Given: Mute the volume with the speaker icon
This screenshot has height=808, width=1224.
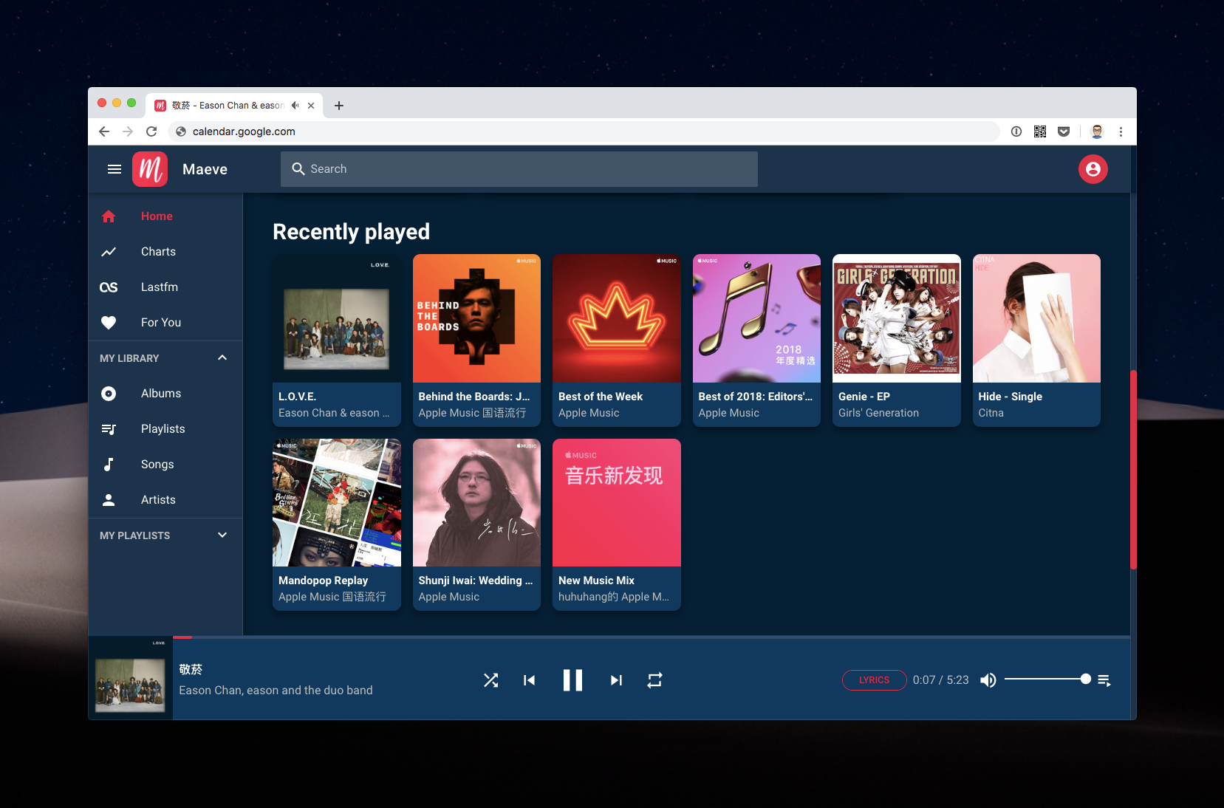Looking at the screenshot, I should pyautogui.click(x=988, y=679).
